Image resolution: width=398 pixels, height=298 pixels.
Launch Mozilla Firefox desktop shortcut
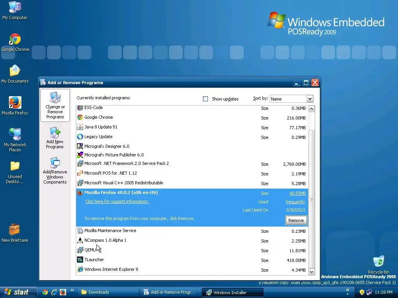(15, 106)
